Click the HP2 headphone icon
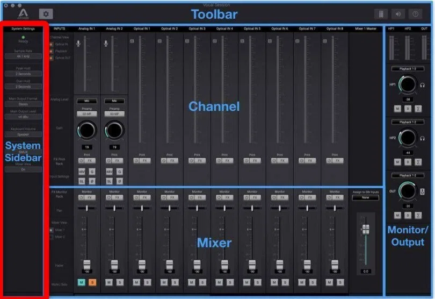435x299 pixels. point(422,138)
